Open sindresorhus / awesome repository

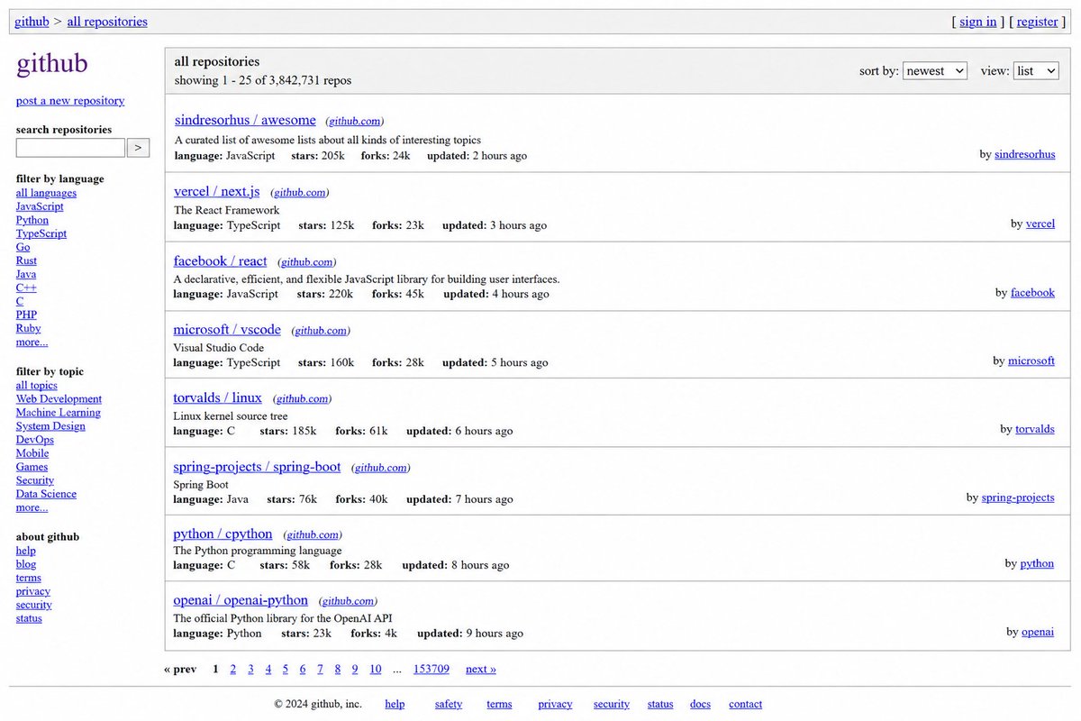pyautogui.click(x=245, y=120)
